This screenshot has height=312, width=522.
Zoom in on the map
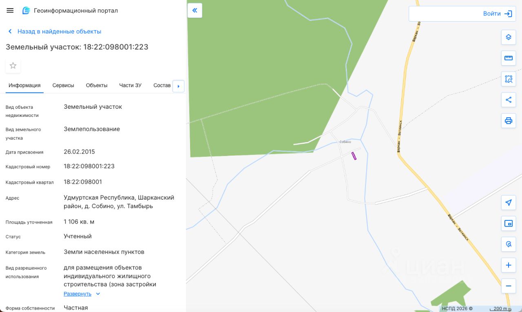(508, 265)
